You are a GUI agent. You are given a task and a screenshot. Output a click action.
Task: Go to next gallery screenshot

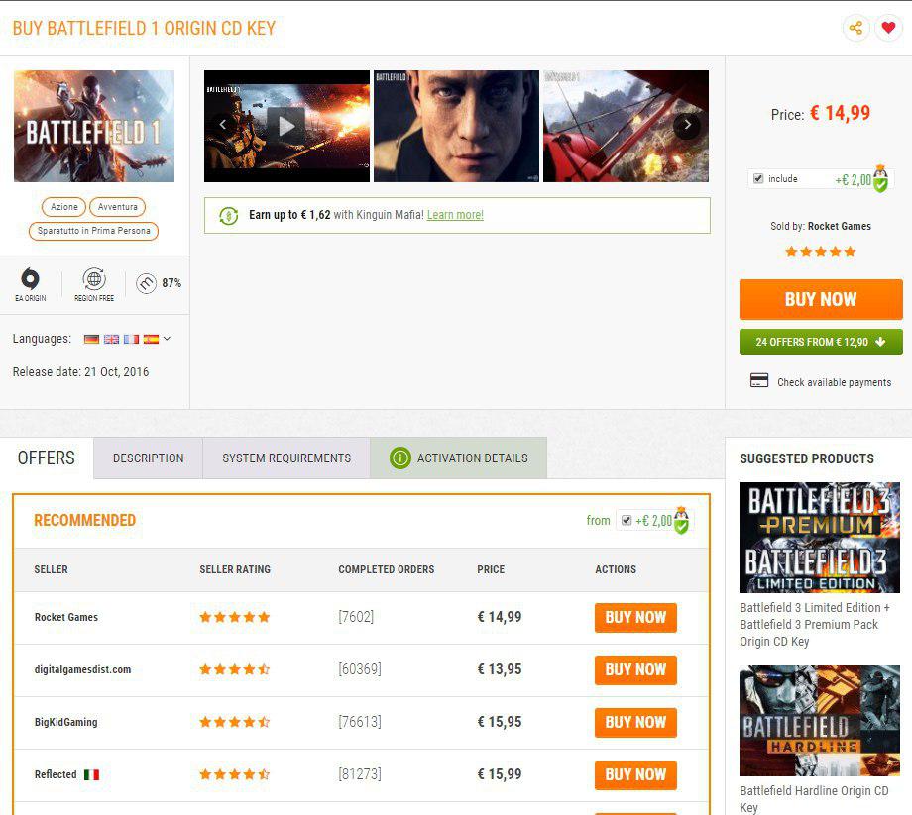687,125
